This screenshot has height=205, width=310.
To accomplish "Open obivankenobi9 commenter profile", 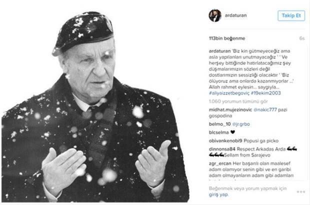I will (225, 141).
